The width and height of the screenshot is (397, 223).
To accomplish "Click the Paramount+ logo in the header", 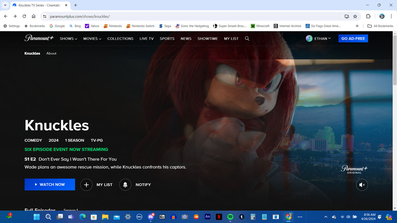I will pyautogui.click(x=39, y=38).
